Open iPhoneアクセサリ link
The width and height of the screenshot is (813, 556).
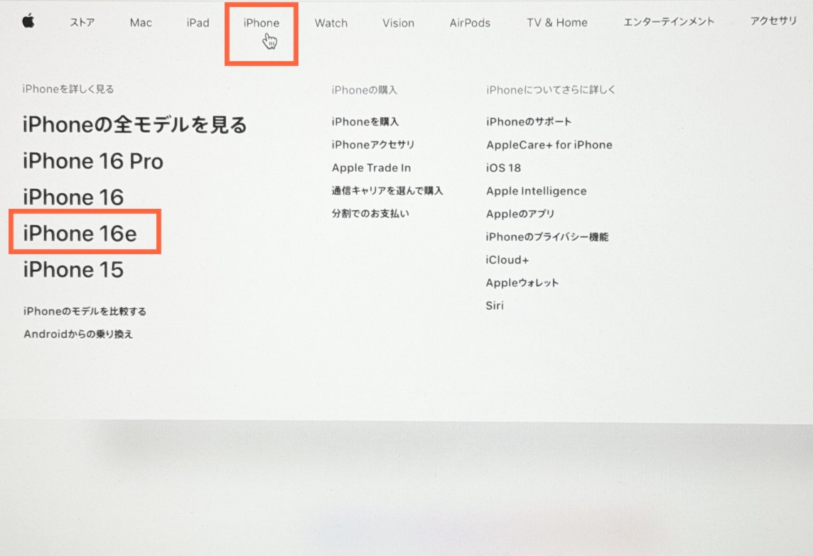click(x=373, y=145)
